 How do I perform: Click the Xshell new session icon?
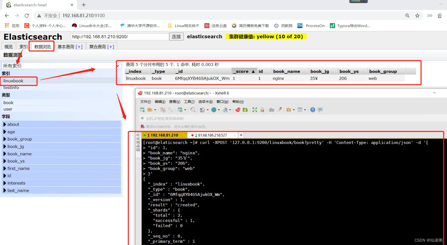coord(143,110)
